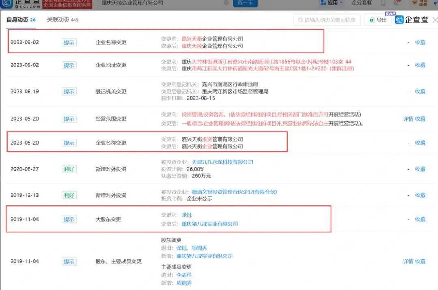Click the 查一下 search button

point(245,3)
